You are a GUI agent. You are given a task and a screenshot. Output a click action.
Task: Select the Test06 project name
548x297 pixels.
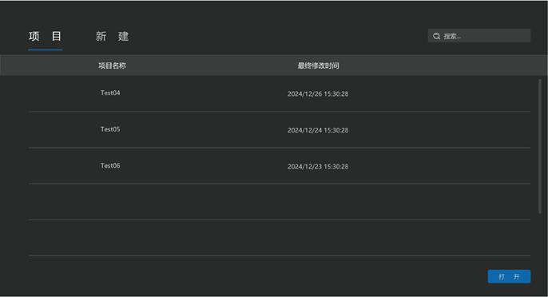[x=110, y=165]
